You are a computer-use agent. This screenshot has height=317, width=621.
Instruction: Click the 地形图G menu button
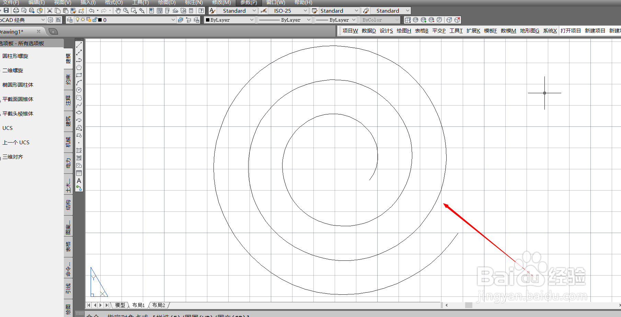(529, 31)
